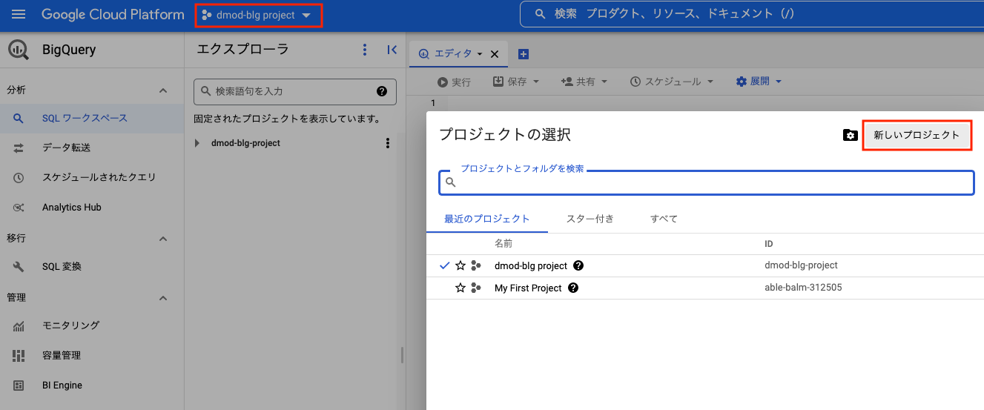The image size is (984, 410).
Task: Click the explorer panel vertical scrollbar
Action: tap(403, 355)
